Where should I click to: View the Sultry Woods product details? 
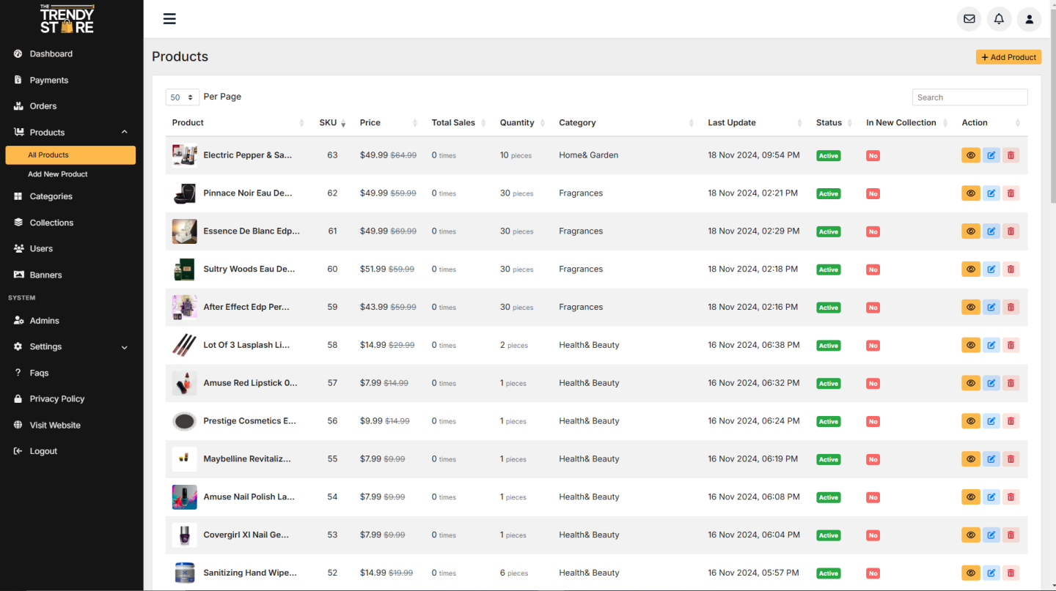(970, 270)
